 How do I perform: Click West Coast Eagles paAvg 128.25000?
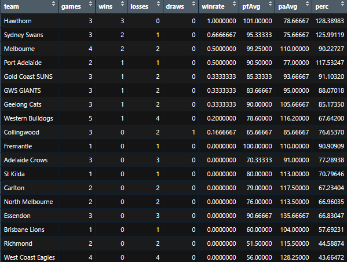[294, 257]
